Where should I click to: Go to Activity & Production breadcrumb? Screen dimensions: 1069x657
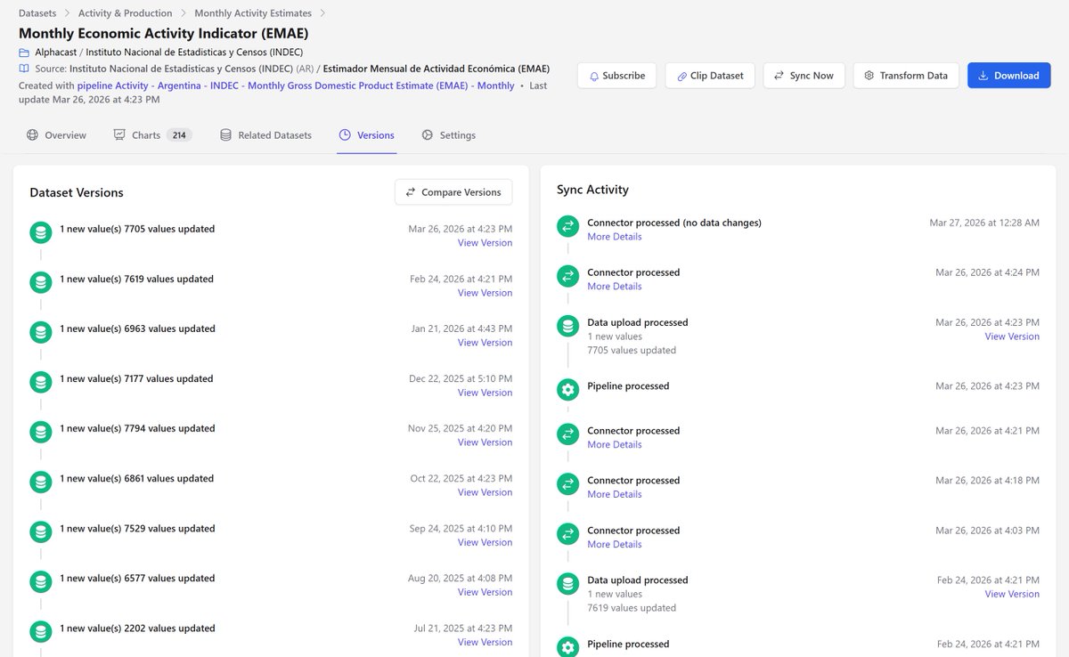(126, 13)
